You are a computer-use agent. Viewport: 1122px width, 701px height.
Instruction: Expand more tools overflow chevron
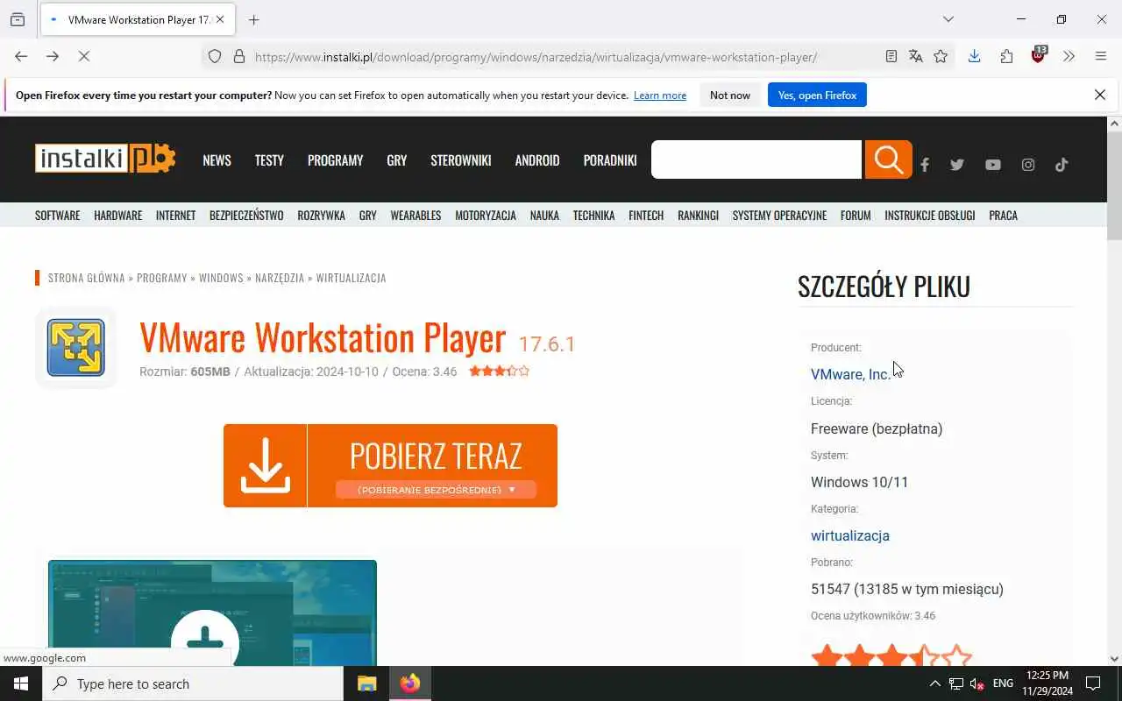[x=1069, y=56]
